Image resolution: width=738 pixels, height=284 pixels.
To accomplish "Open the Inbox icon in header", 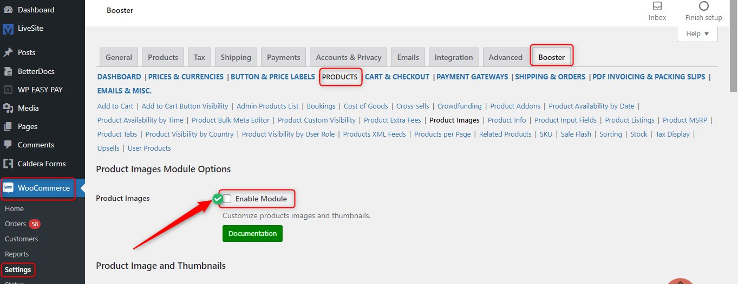I will click(x=657, y=6).
